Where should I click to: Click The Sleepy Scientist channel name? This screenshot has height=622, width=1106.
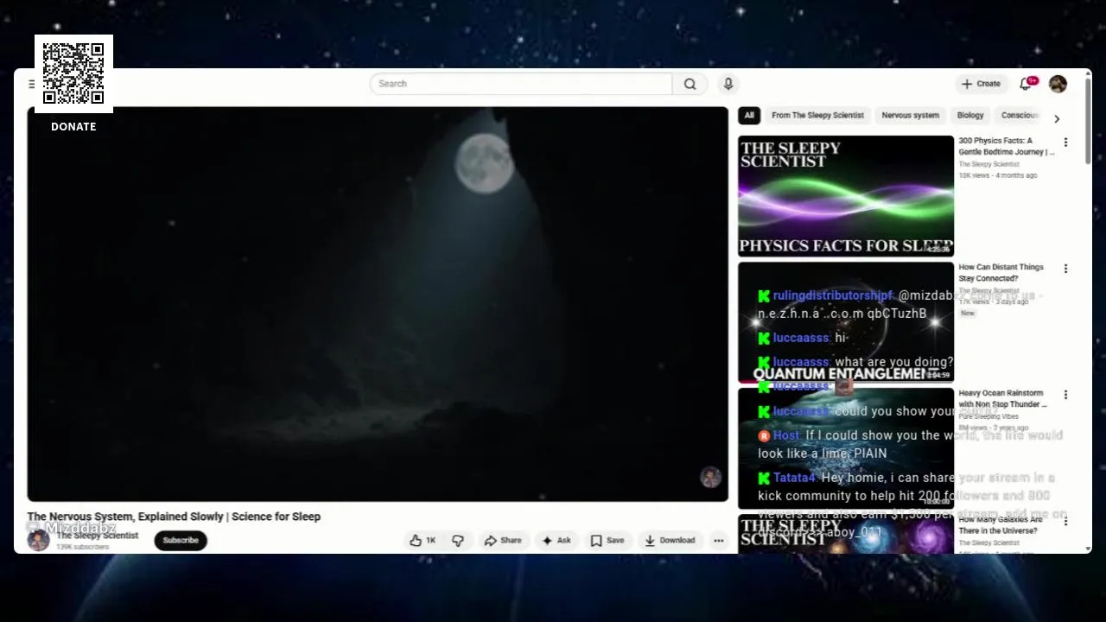click(98, 536)
